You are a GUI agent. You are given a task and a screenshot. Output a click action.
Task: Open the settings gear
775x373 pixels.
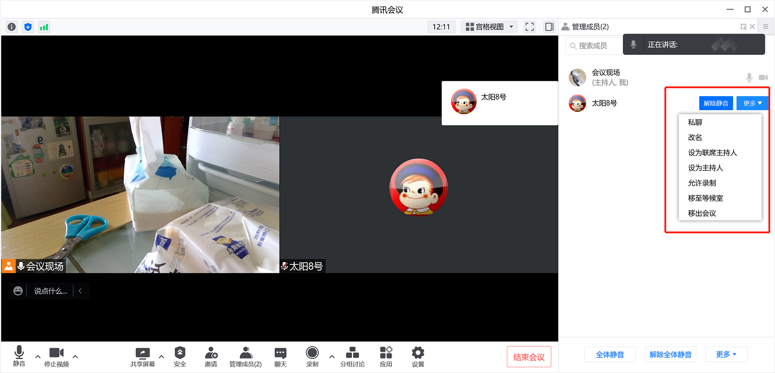(x=418, y=357)
